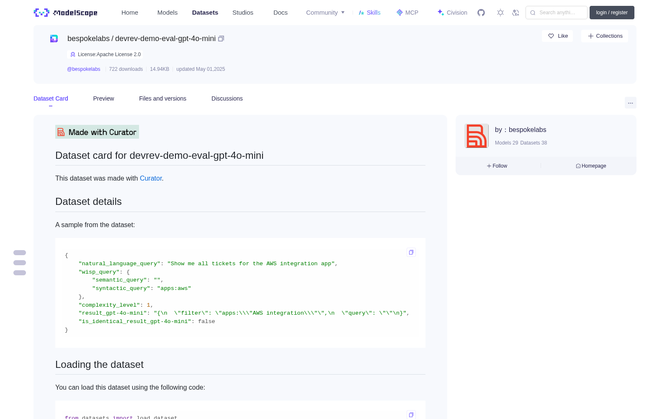Focus the Search anything input field

[x=557, y=13]
